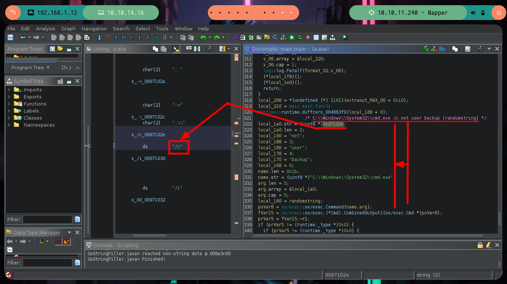Click the Listing diff view icon
507x284 pixels.
[197, 49]
